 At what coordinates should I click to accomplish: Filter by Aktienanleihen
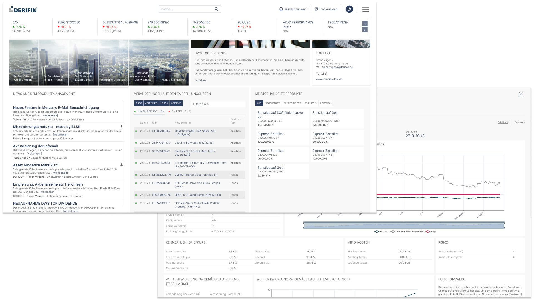pos(292,103)
